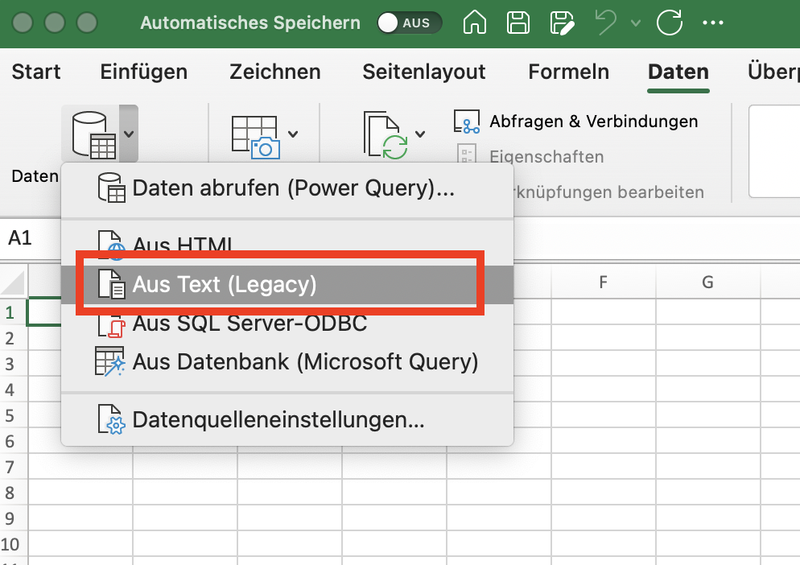Expand the Refresh All dropdown arrow
800x565 pixels.
coord(420,134)
